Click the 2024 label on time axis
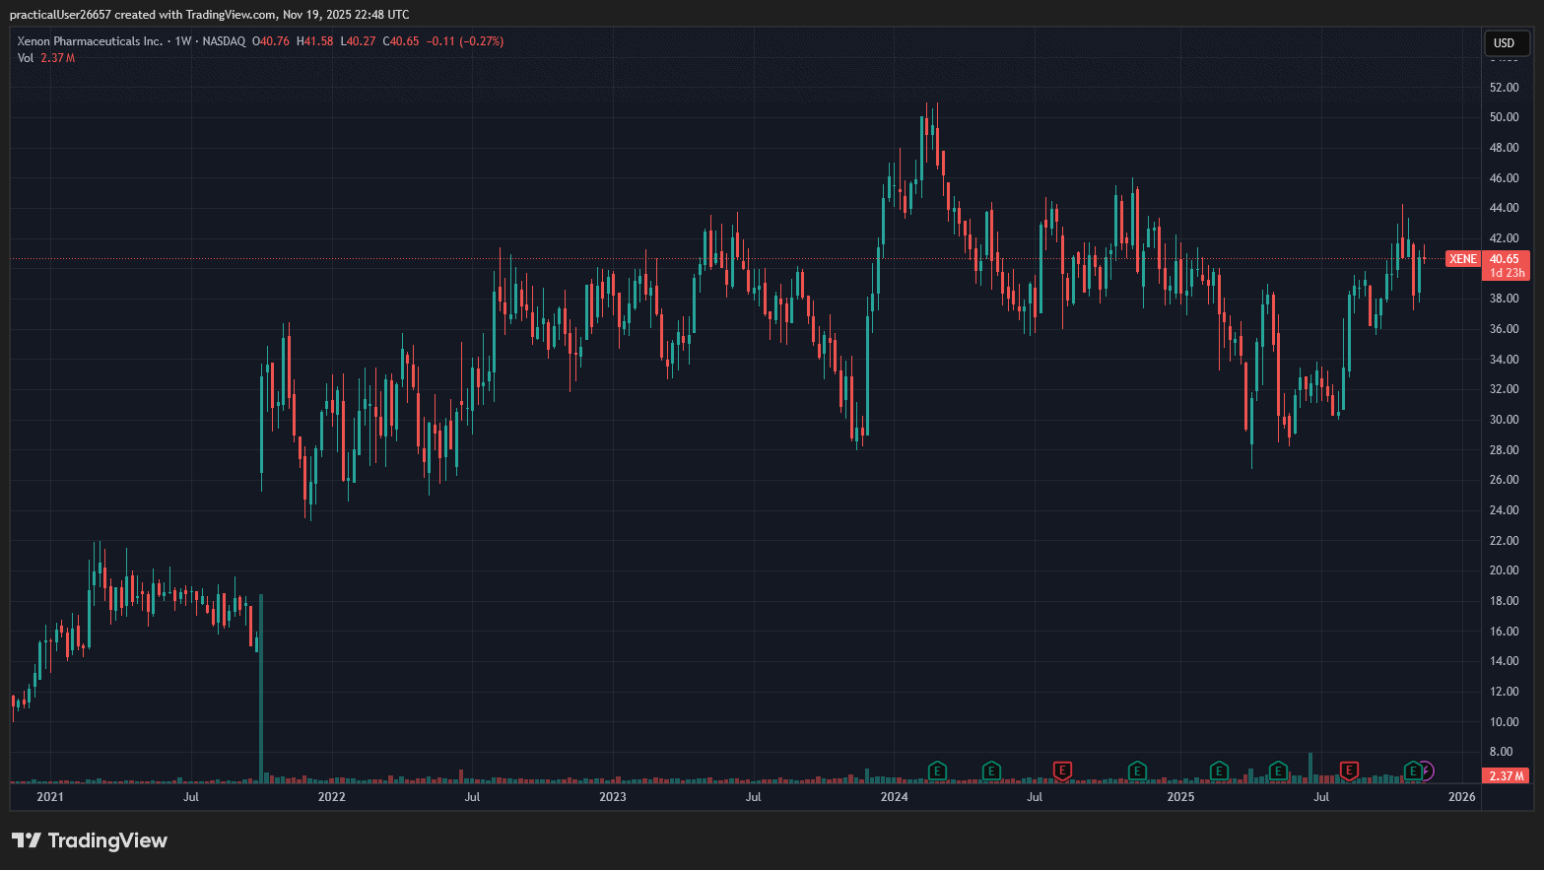Image resolution: width=1544 pixels, height=870 pixels. coord(894,796)
